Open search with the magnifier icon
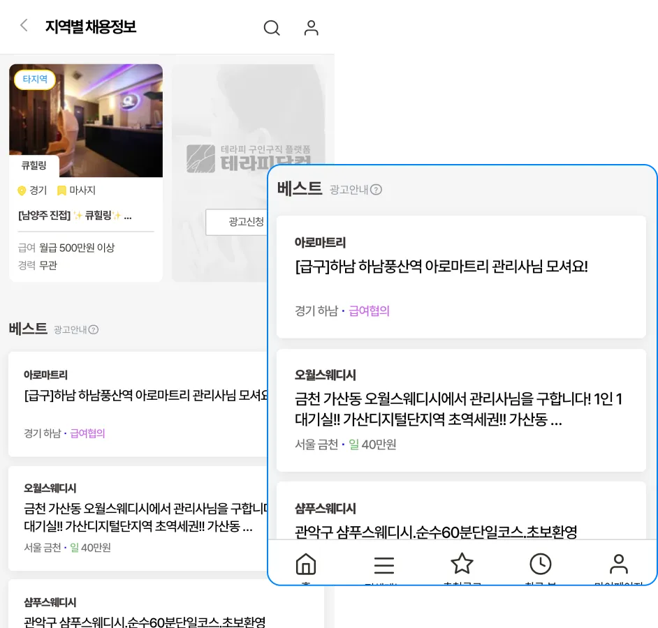The image size is (658, 628). pos(271,28)
